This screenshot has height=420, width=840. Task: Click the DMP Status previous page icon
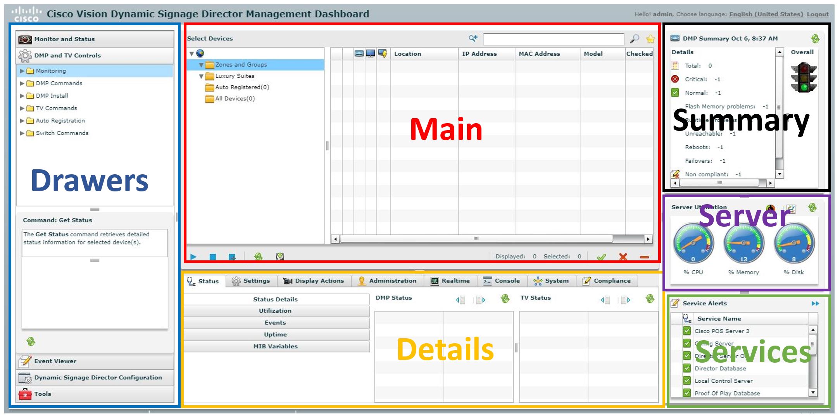coord(461,300)
